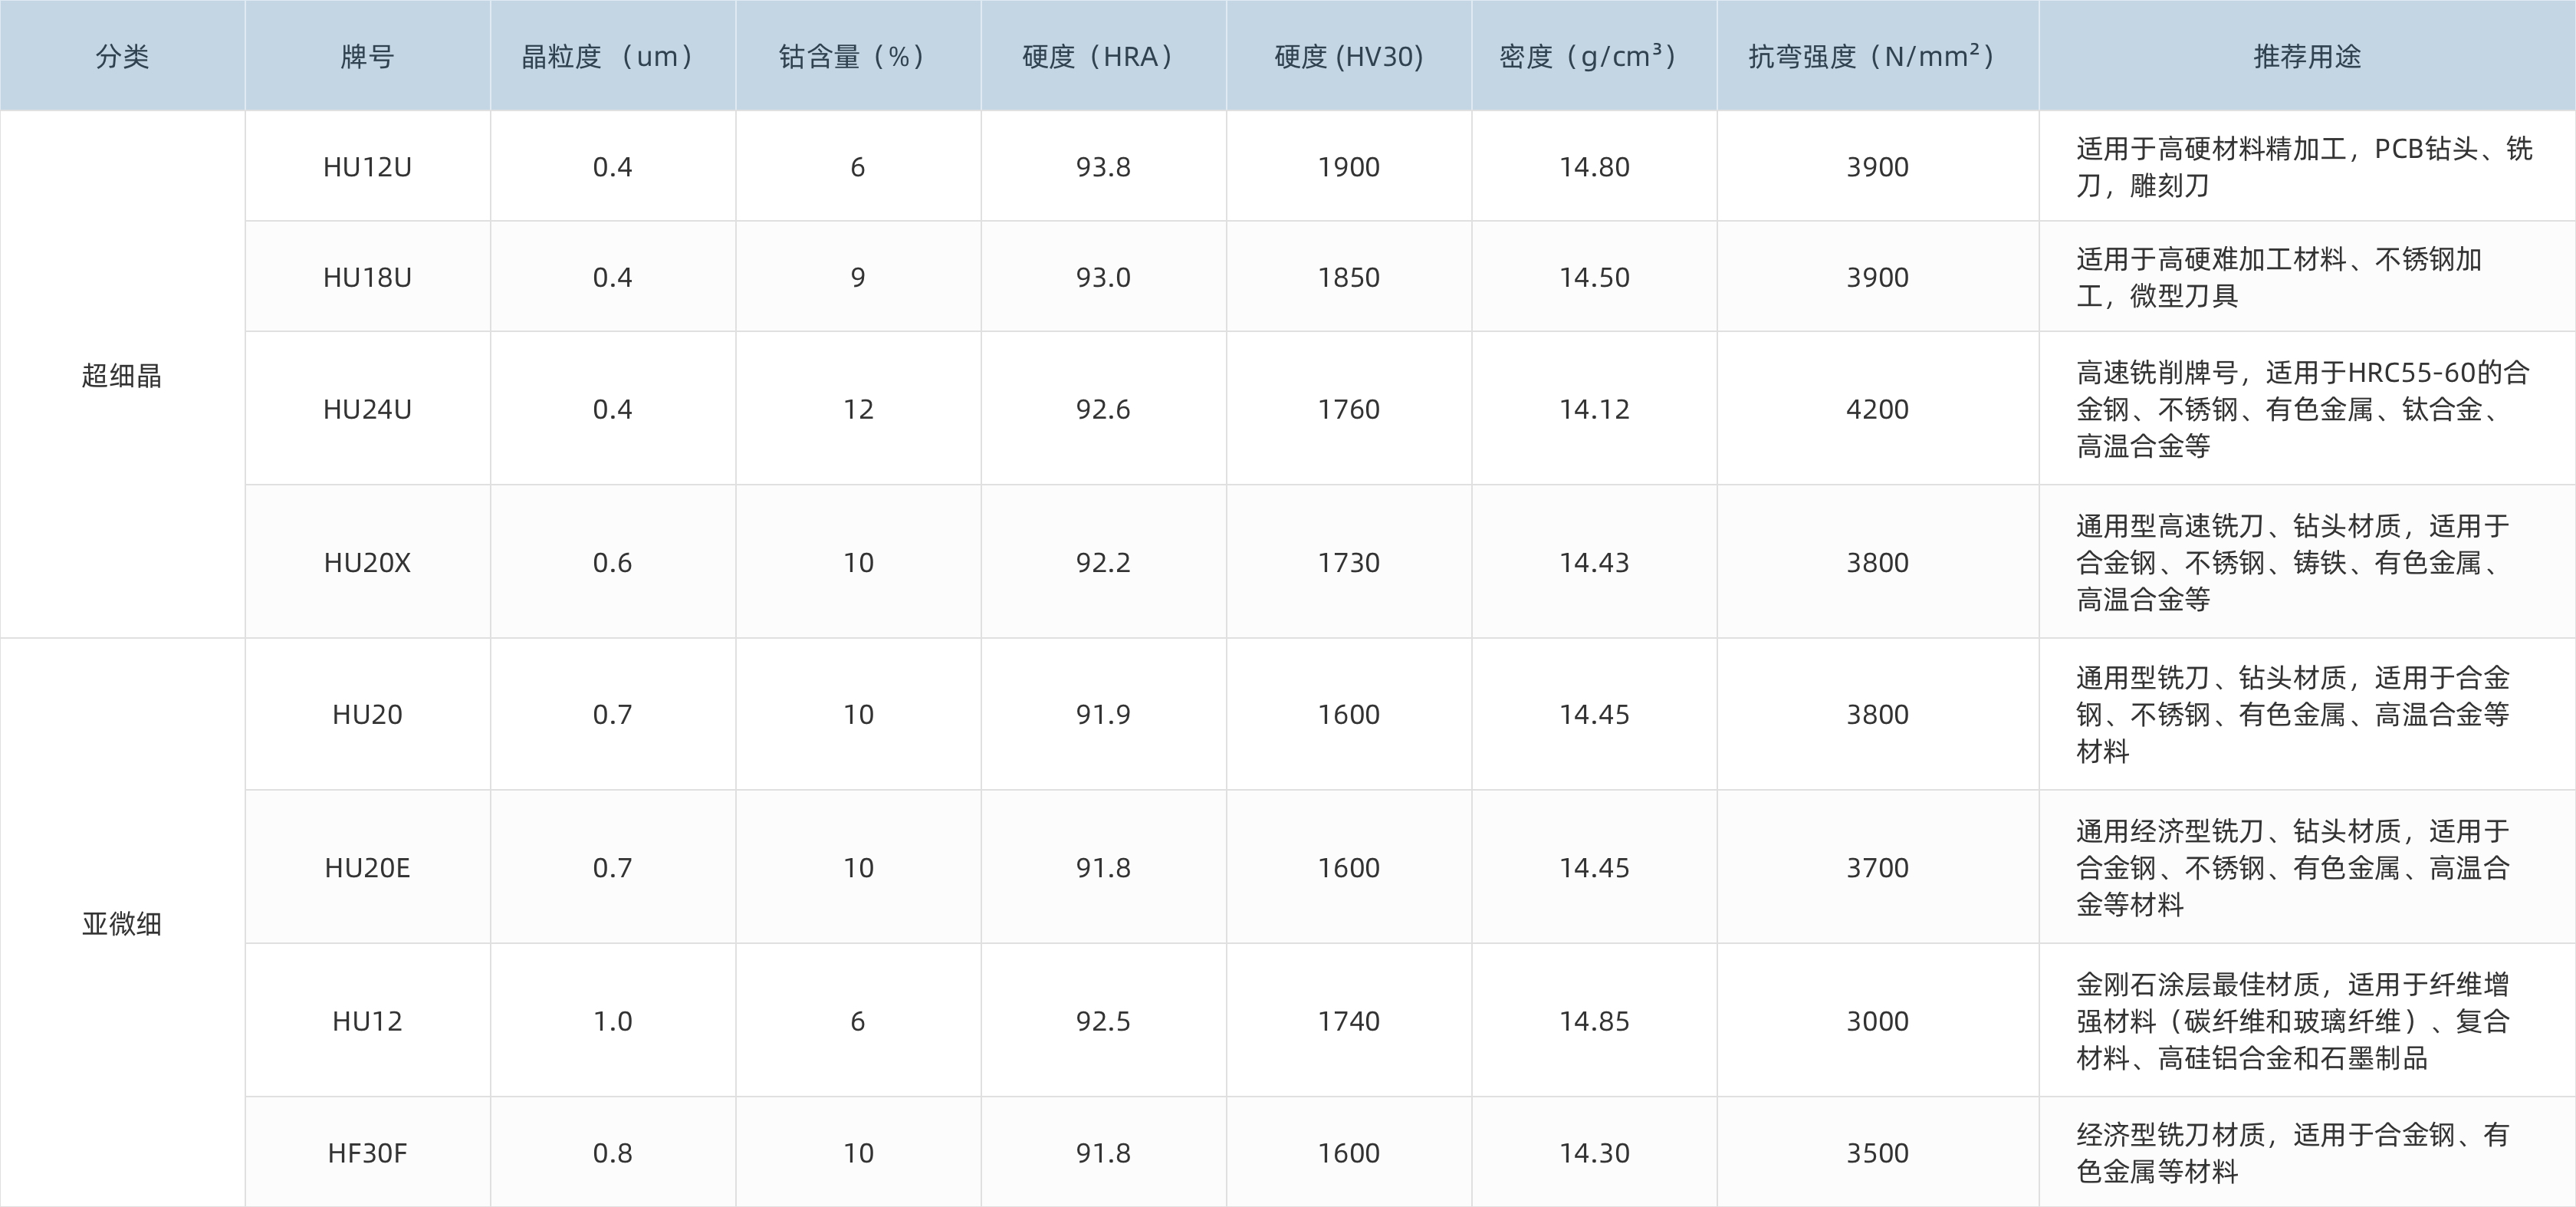Click the 牌号 column header
2576x1207 pixels.
click(x=367, y=56)
